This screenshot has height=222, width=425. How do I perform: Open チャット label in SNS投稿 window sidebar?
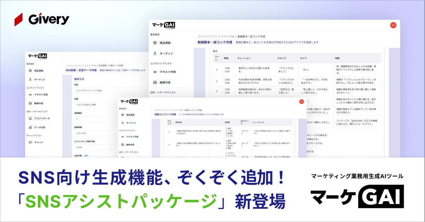click(x=39, y=142)
